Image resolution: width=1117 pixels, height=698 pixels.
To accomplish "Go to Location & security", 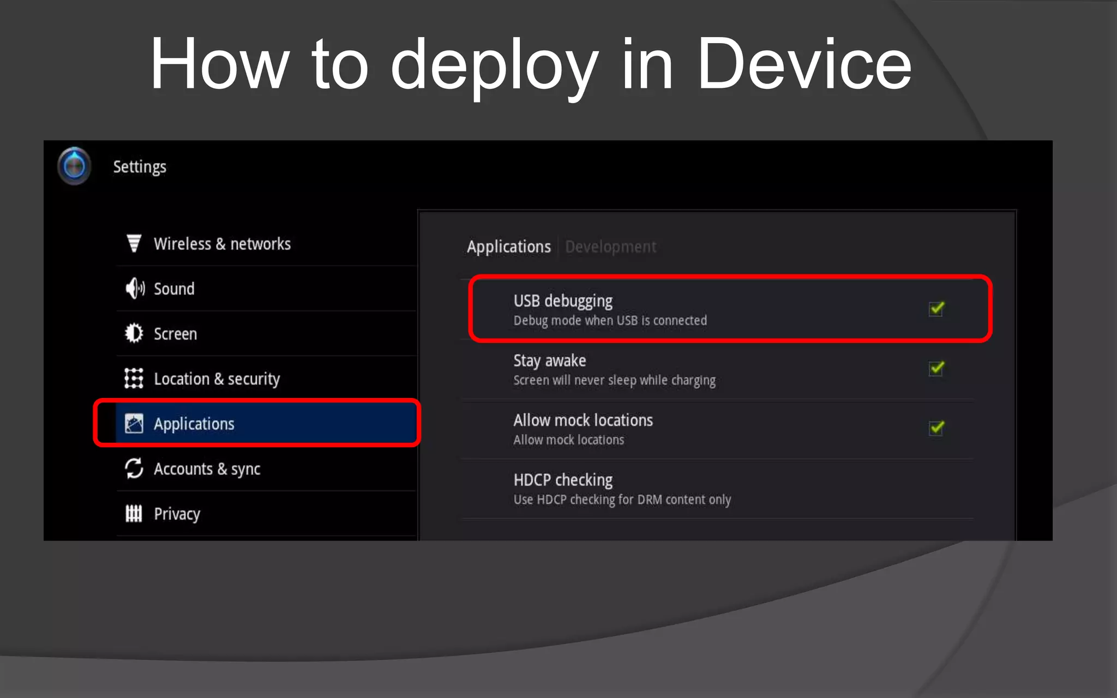I will click(217, 378).
